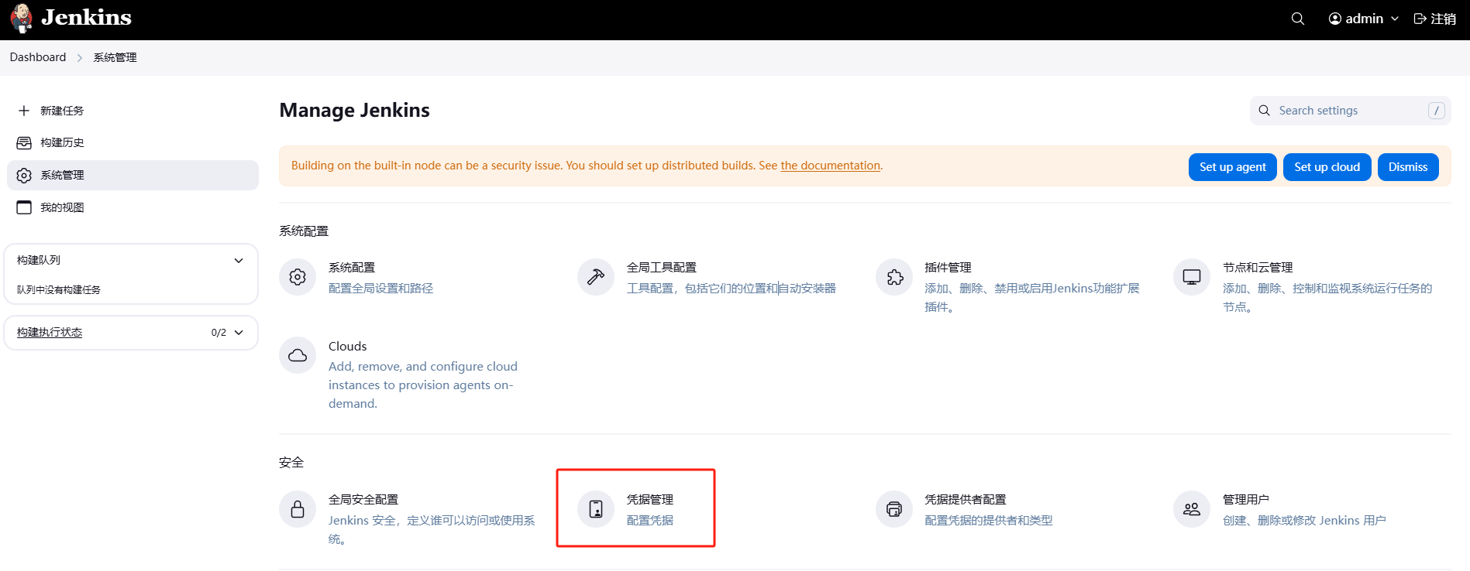Open 全局安全配置 entry title
The width and height of the screenshot is (1470, 571).
point(363,500)
